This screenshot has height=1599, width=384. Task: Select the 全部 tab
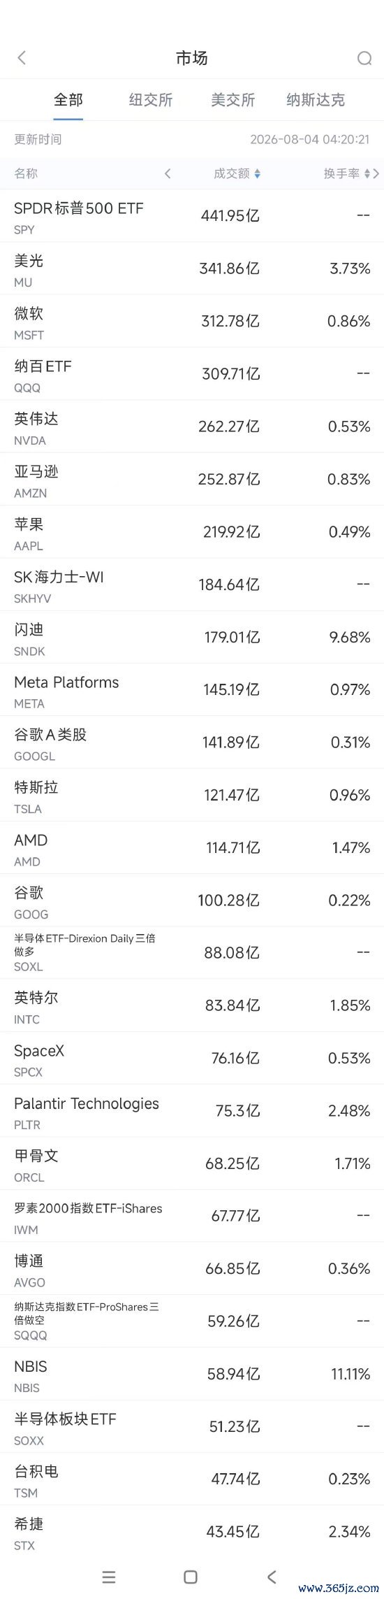(x=68, y=100)
